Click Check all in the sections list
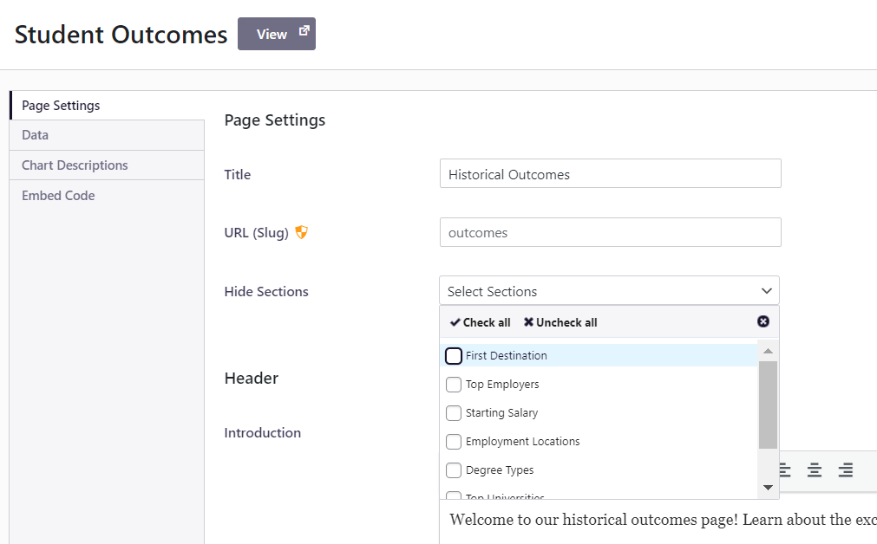Image resolution: width=877 pixels, height=544 pixels. click(x=481, y=322)
